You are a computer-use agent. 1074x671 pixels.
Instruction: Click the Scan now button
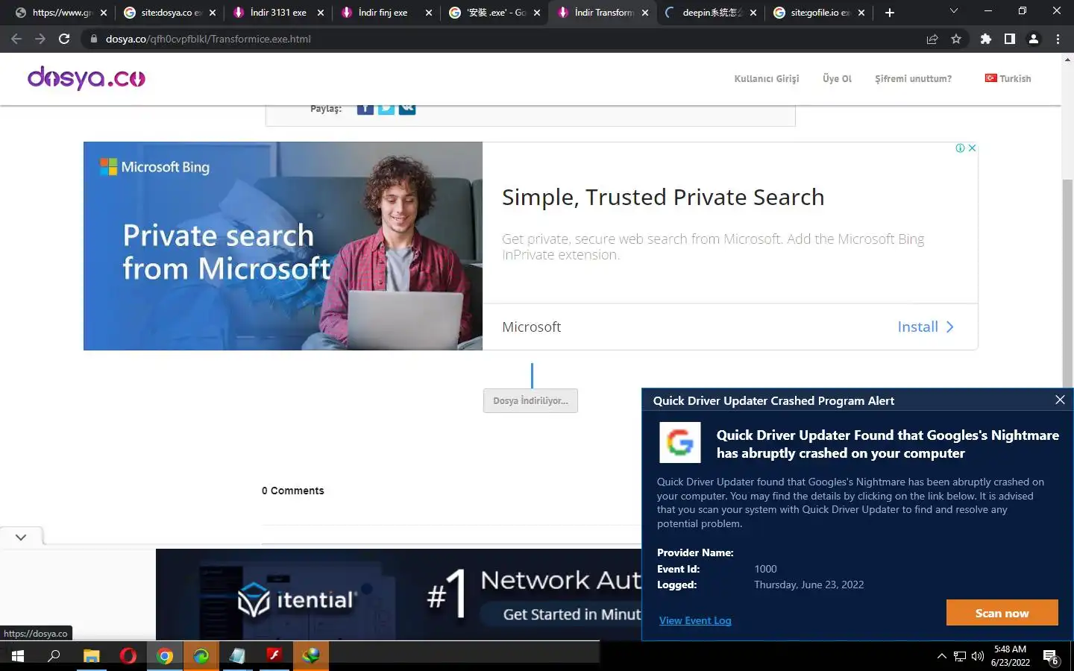1002,613
